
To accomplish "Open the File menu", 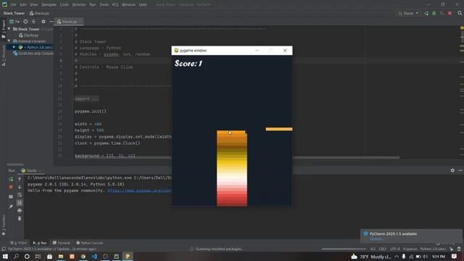I will (x=13, y=5).
